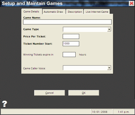Click the 1:41 p.m. time in status bar
135x115 pixels.
[x=124, y=112]
